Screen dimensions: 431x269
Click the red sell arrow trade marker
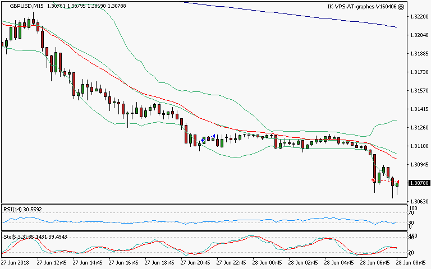(x=374, y=180)
